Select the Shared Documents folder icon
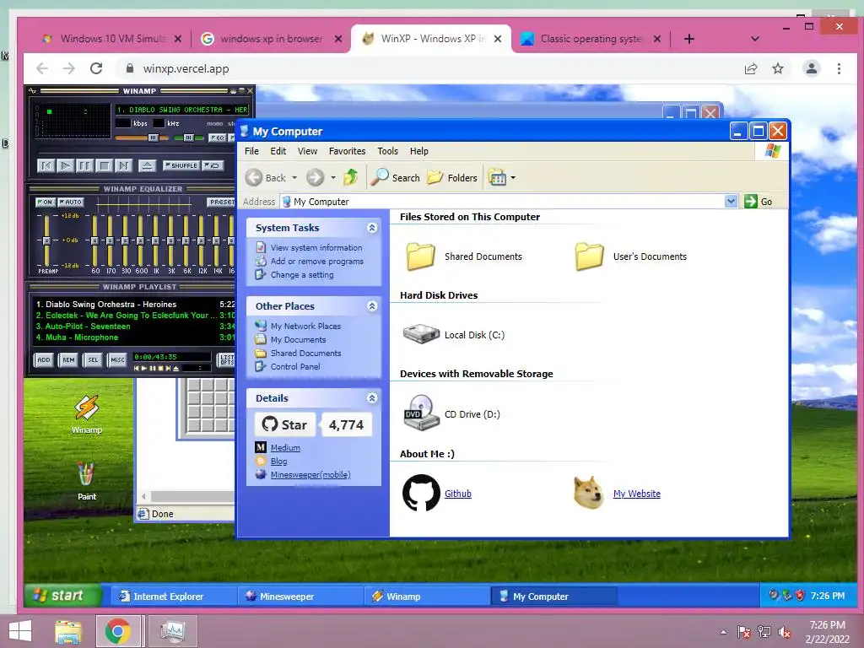This screenshot has height=648, width=864. 421,256
